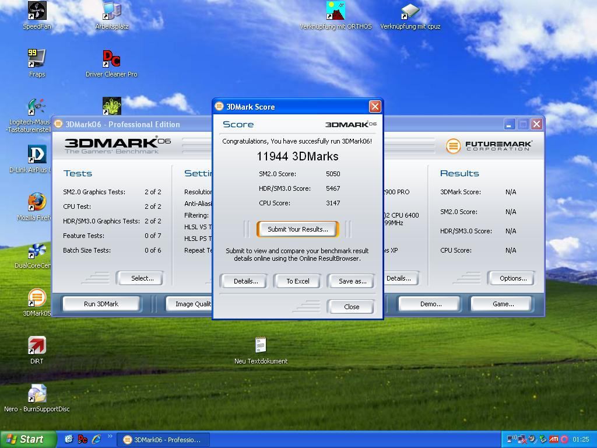Close the 3DMark Score dialog with the X button
Viewport: 597px width, 448px height.
point(375,106)
